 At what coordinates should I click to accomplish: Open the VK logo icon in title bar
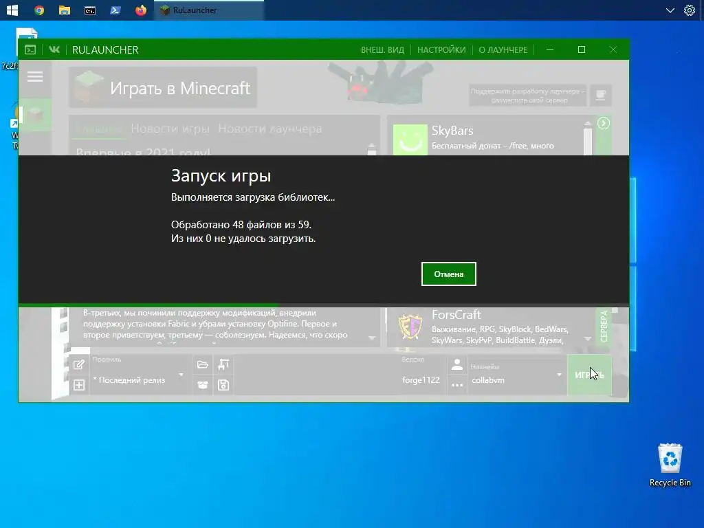(x=54, y=49)
